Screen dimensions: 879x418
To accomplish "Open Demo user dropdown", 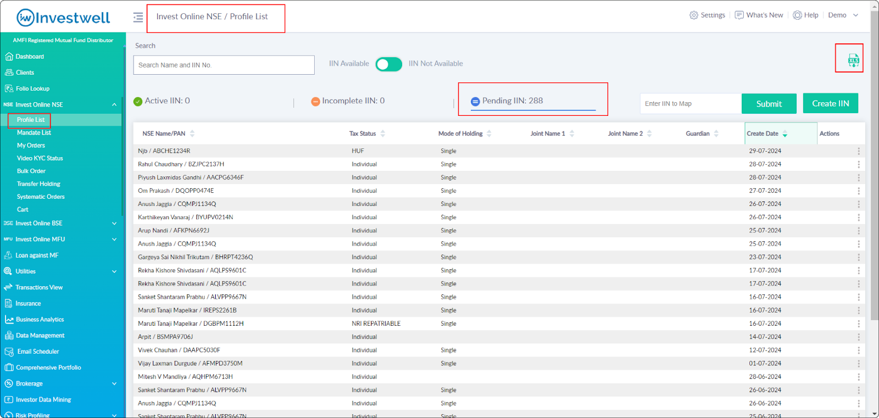I will [843, 15].
